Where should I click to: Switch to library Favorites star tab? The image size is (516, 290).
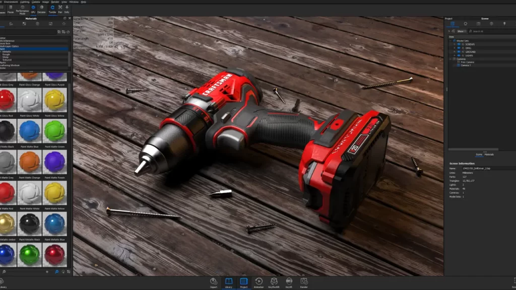coord(64,24)
